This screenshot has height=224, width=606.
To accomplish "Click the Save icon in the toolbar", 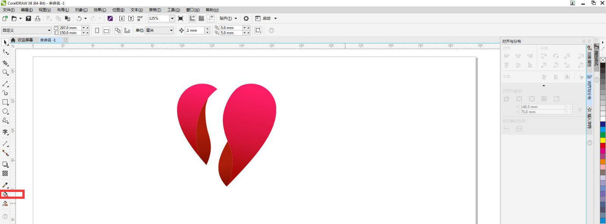I will [x=28, y=19].
